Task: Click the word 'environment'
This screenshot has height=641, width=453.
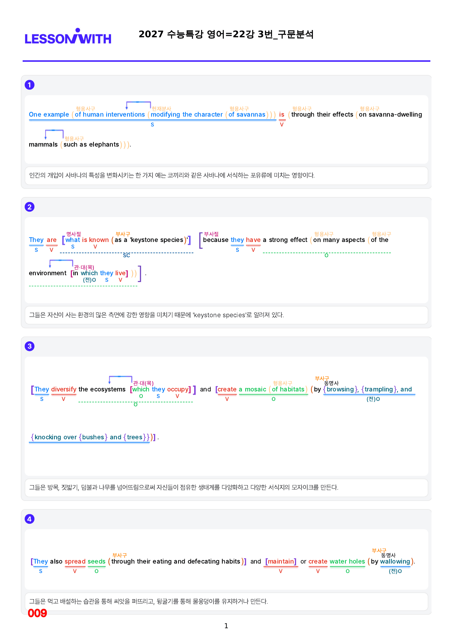Action: [48, 273]
